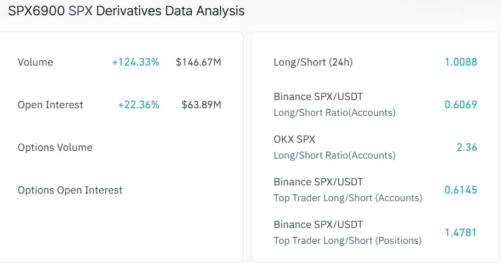Click the +22.36% open interest change

pyautogui.click(x=139, y=105)
